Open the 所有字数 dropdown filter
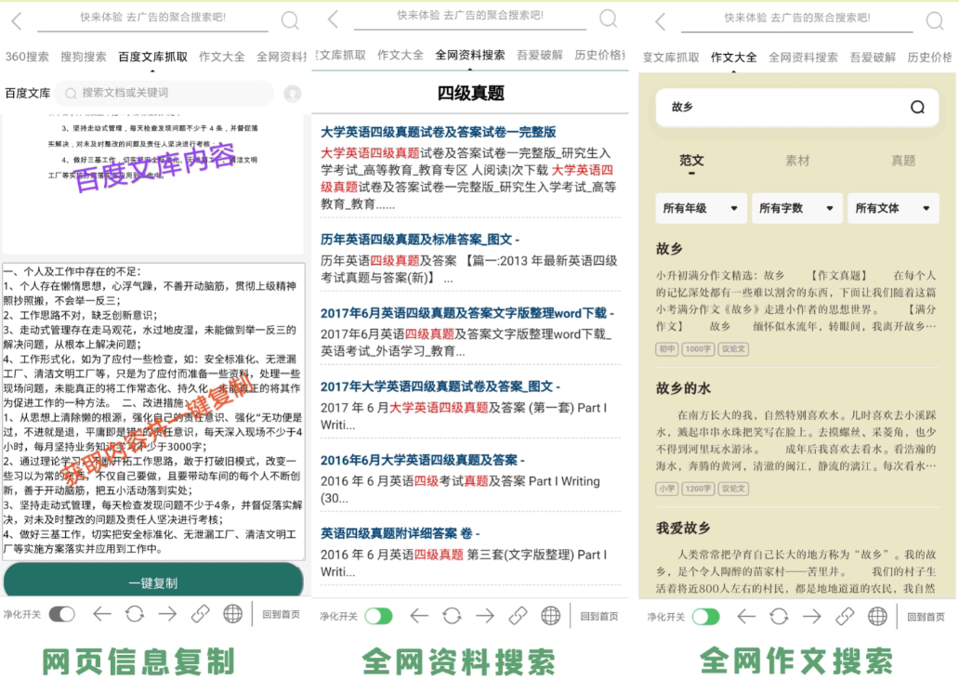Viewport: 959px width, 680px height. pos(796,208)
